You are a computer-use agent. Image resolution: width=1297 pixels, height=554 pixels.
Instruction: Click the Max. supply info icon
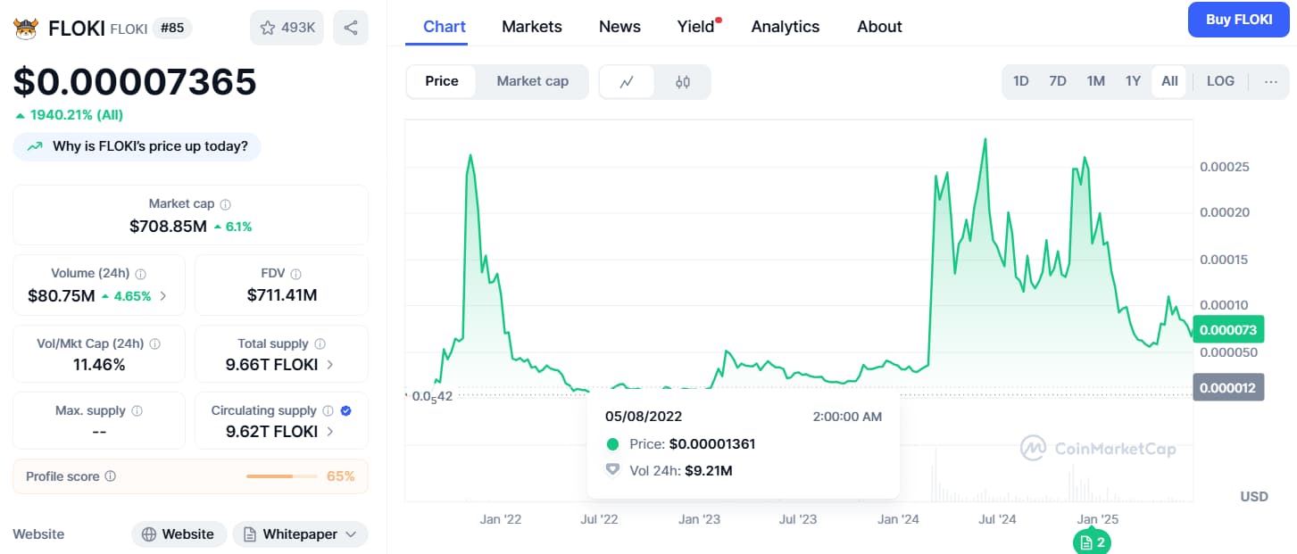tap(137, 411)
